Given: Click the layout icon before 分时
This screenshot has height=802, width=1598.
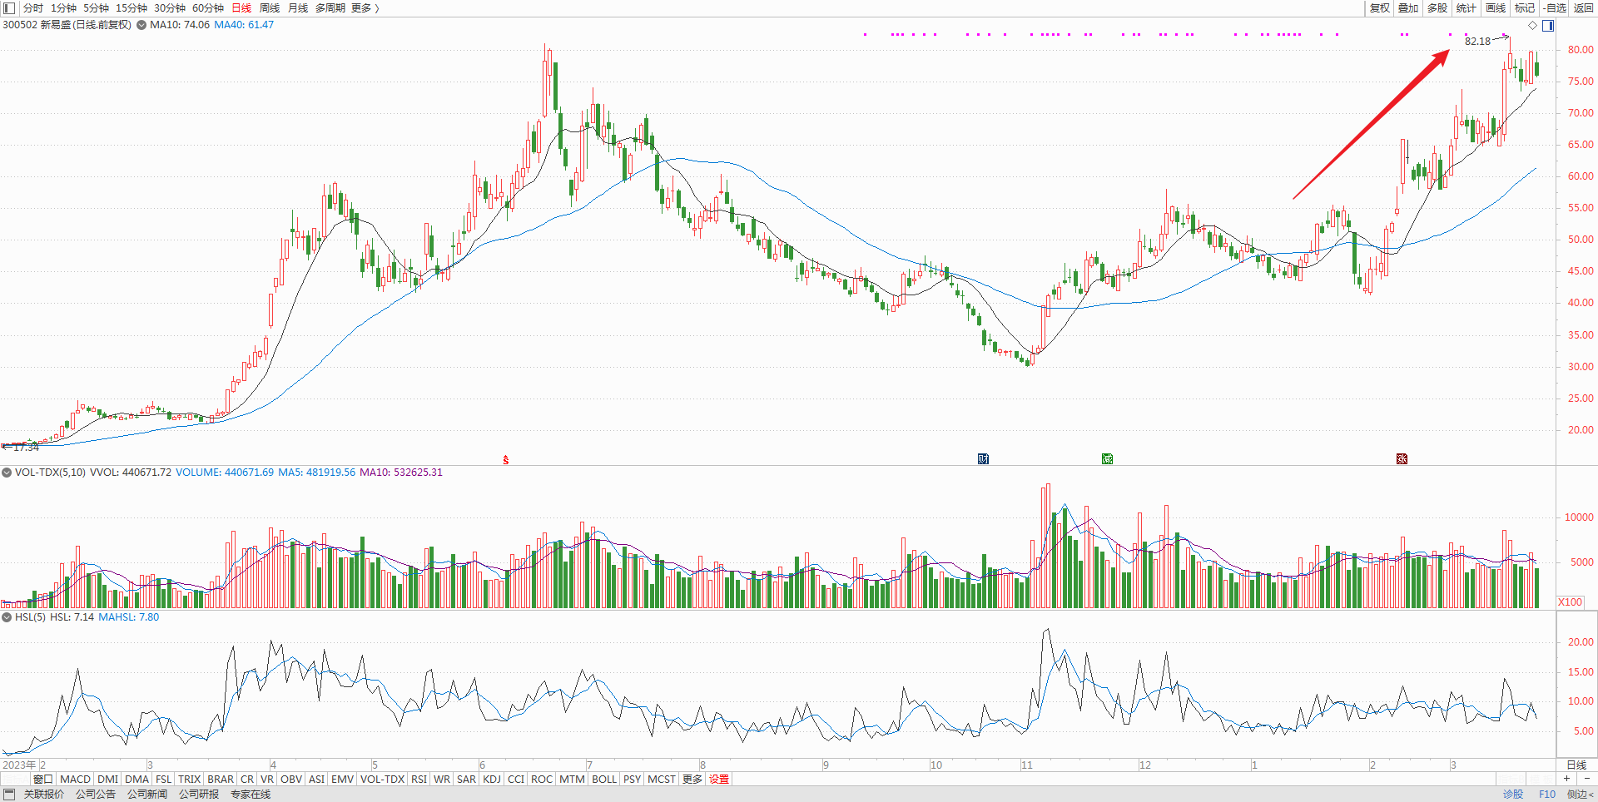Looking at the screenshot, I should (9, 7).
